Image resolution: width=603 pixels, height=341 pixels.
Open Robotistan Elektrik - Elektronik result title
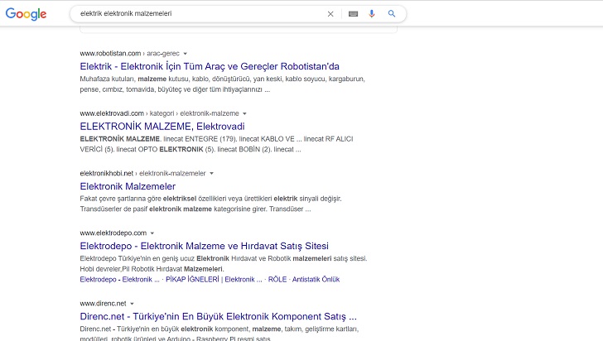pos(210,66)
